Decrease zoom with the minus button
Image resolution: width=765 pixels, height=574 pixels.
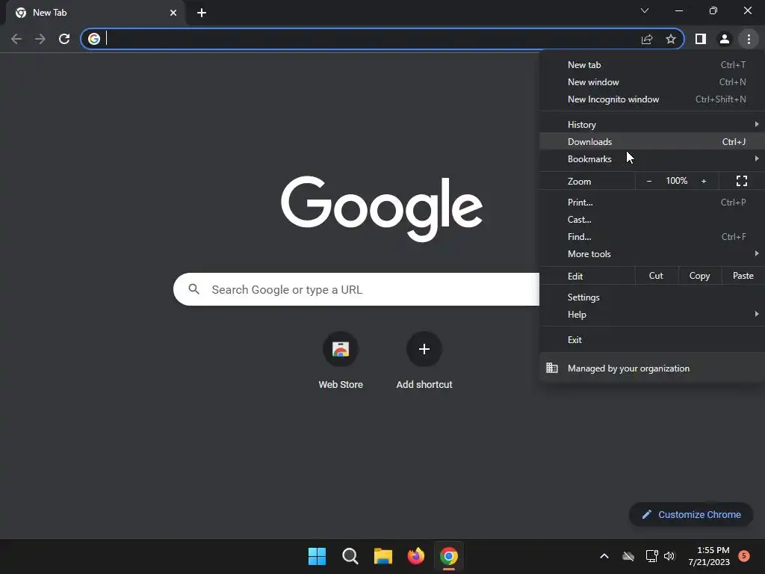coord(649,181)
